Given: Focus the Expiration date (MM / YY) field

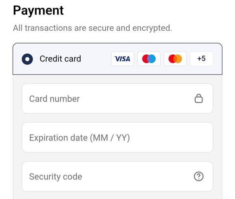Looking at the screenshot, I should [x=117, y=138].
